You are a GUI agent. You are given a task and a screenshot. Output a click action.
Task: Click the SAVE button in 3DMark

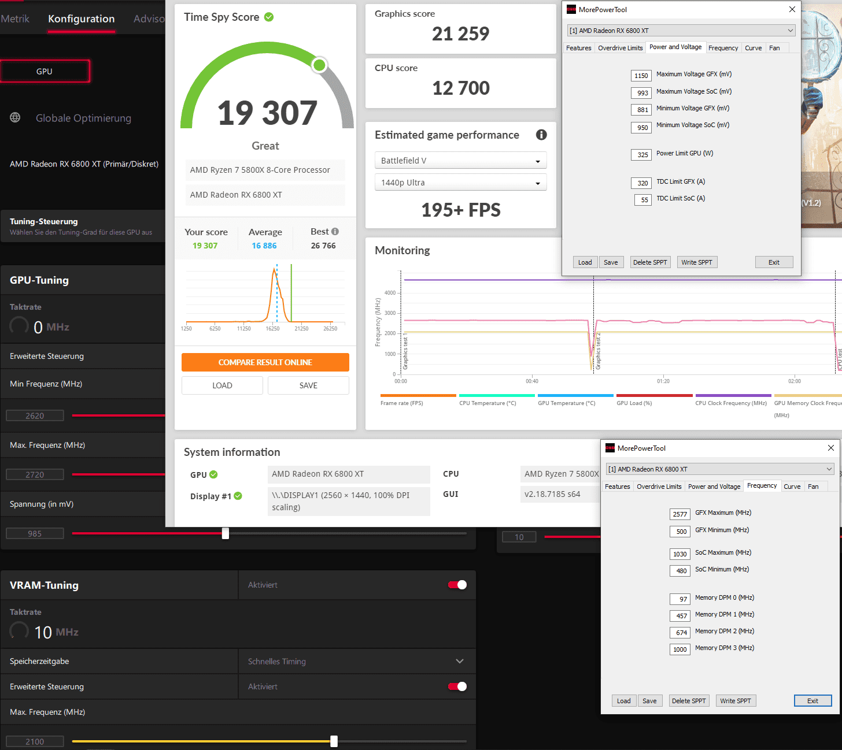308,385
